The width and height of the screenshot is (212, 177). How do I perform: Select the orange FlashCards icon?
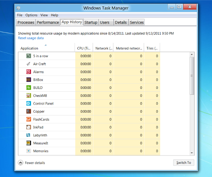point(29,119)
